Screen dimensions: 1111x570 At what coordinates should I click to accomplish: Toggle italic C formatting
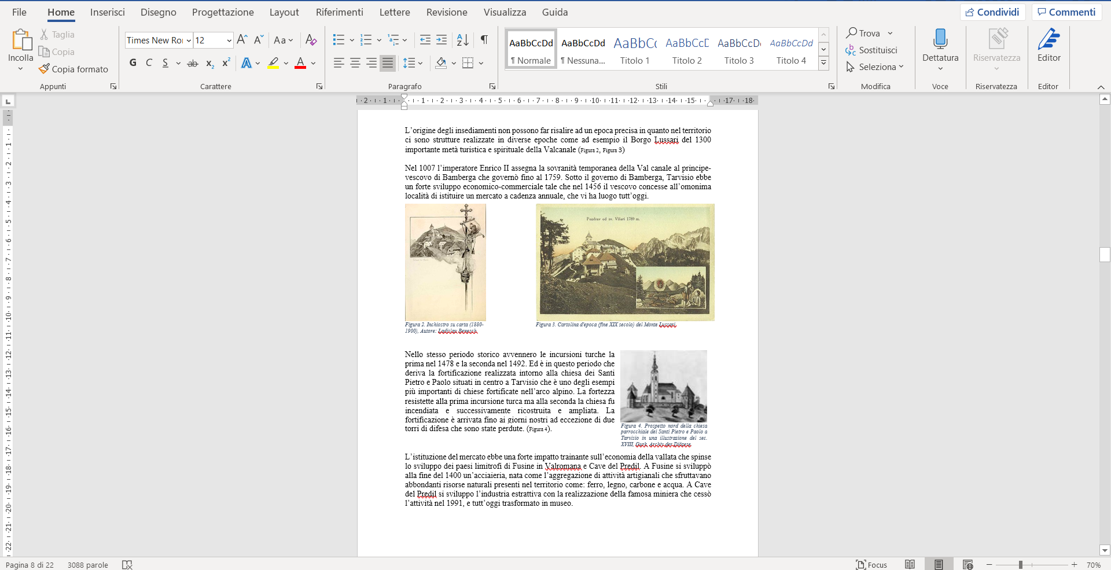pos(149,63)
